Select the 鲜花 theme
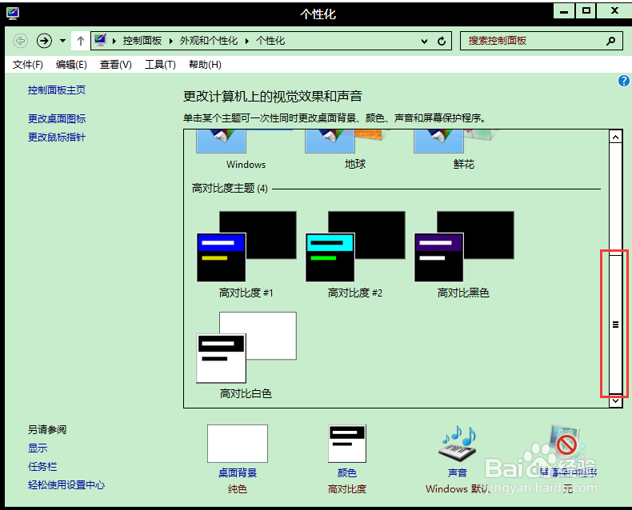 coord(463,149)
